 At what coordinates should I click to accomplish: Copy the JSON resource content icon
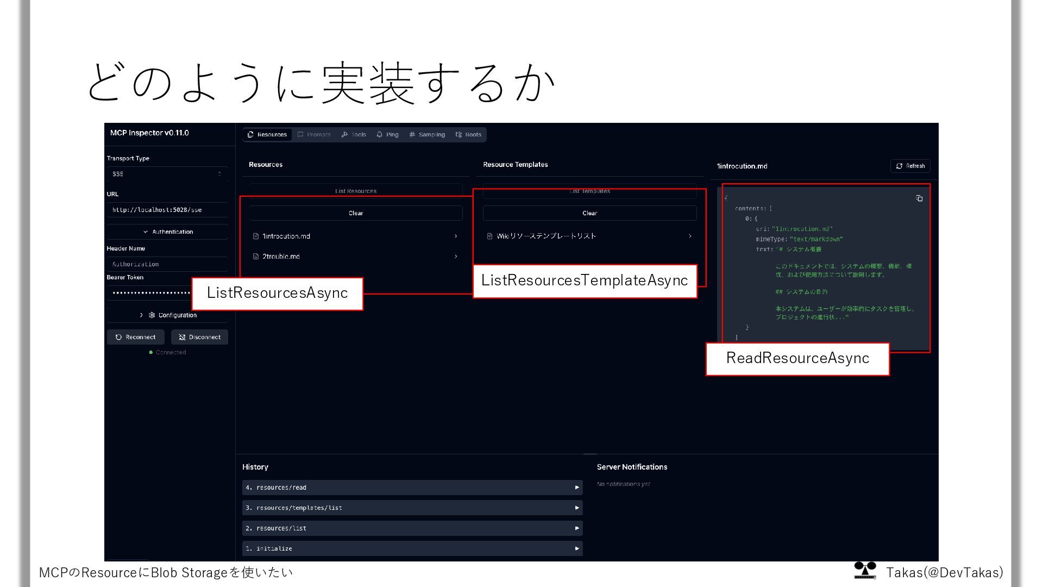[x=919, y=198]
